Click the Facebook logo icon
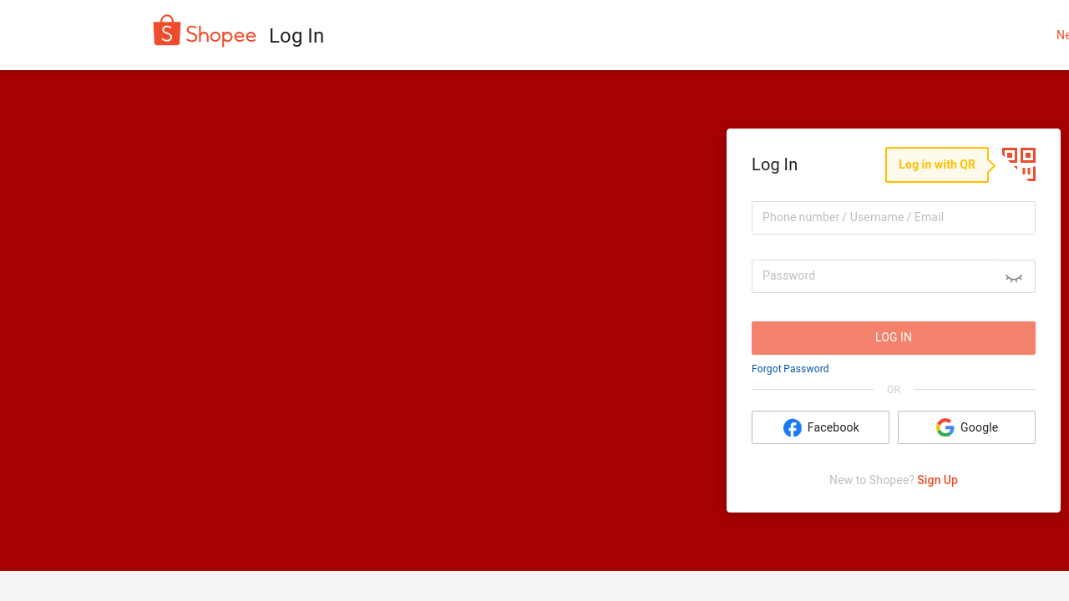The height and width of the screenshot is (601, 1069). pos(793,427)
